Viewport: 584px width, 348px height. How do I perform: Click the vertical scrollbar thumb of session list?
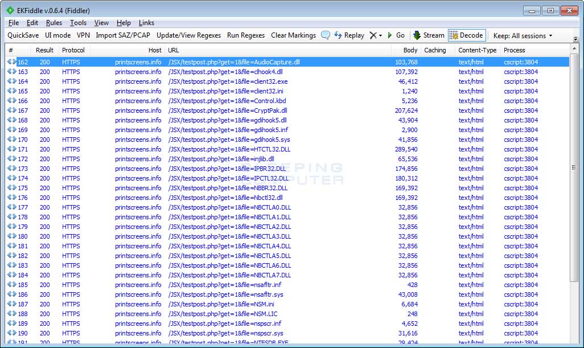coord(574,167)
